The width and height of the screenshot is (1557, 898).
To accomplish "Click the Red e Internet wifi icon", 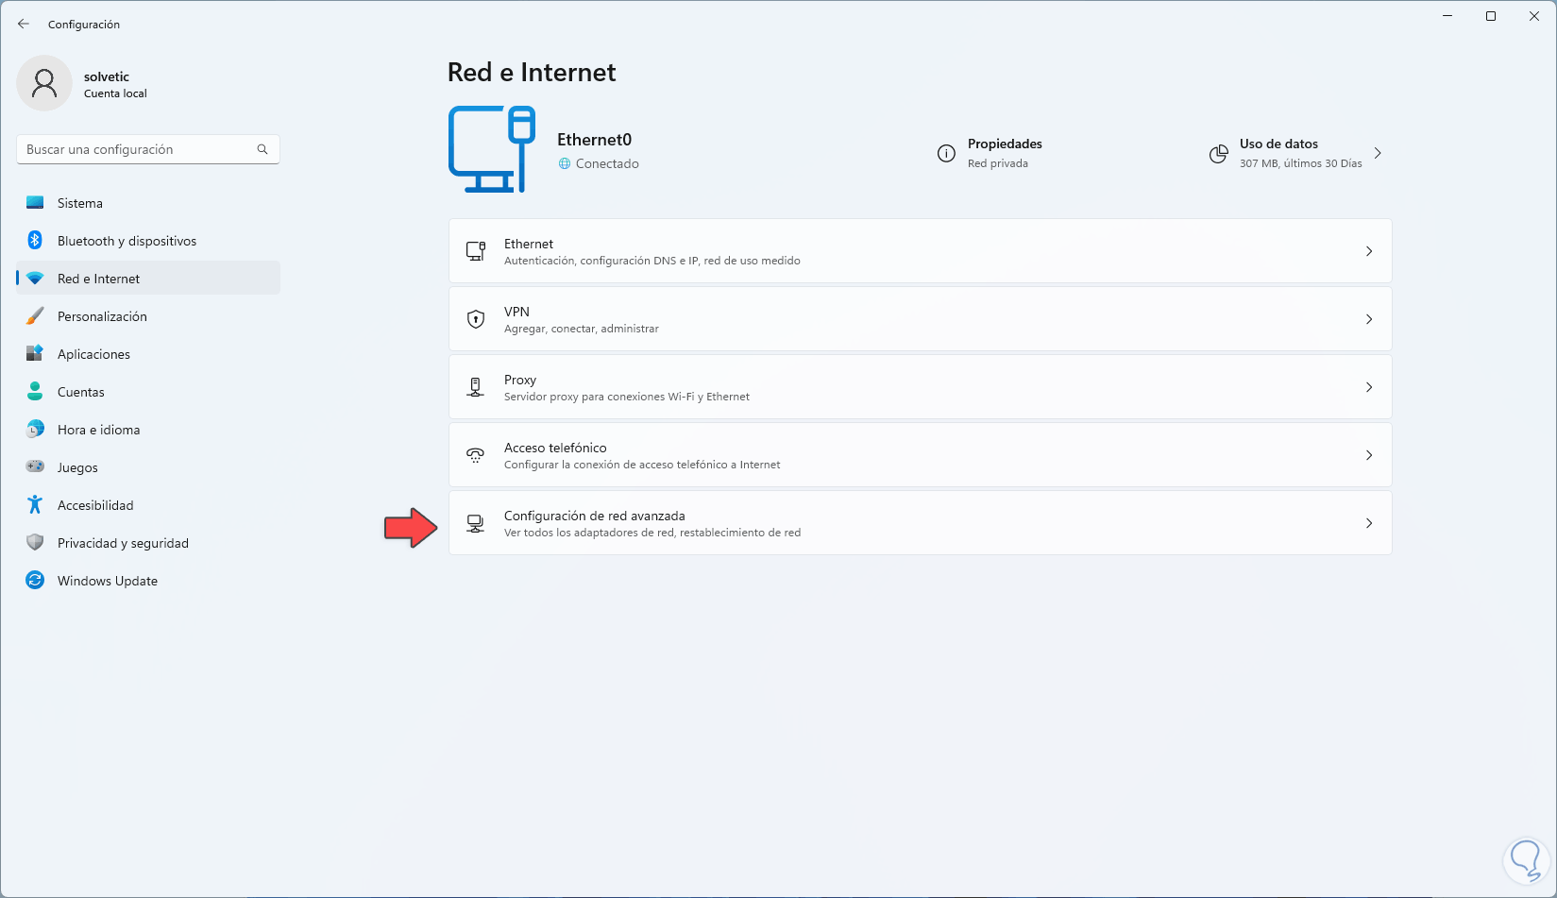I will [x=35, y=279].
